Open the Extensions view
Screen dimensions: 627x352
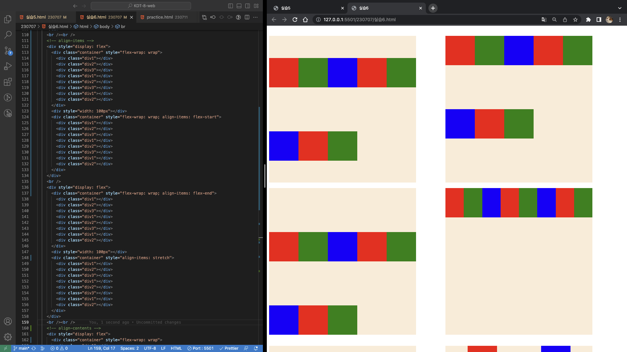(8, 82)
